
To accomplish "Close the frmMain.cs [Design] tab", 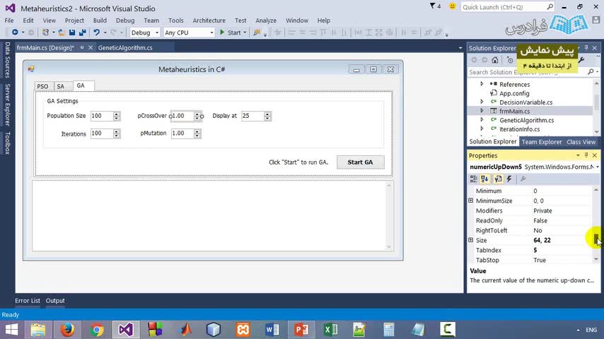I will point(91,48).
